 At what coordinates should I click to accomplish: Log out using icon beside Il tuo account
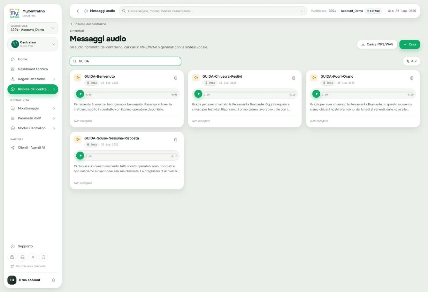click(54, 280)
